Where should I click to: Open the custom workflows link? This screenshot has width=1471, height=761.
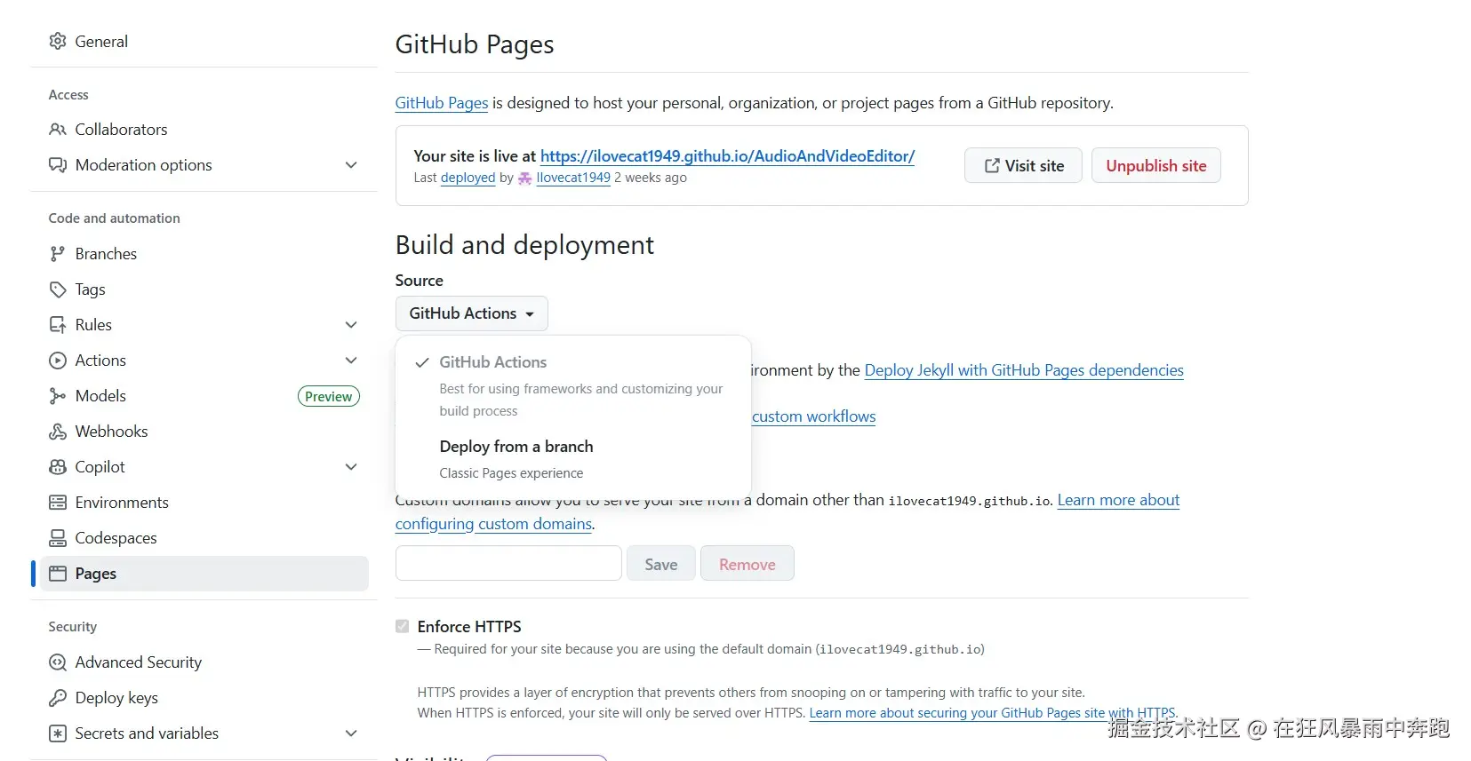[x=813, y=416]
